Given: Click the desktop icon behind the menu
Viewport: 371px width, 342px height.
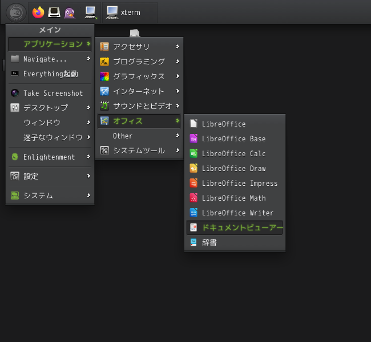Looking at the screenshot, I should tap(135, 32).
